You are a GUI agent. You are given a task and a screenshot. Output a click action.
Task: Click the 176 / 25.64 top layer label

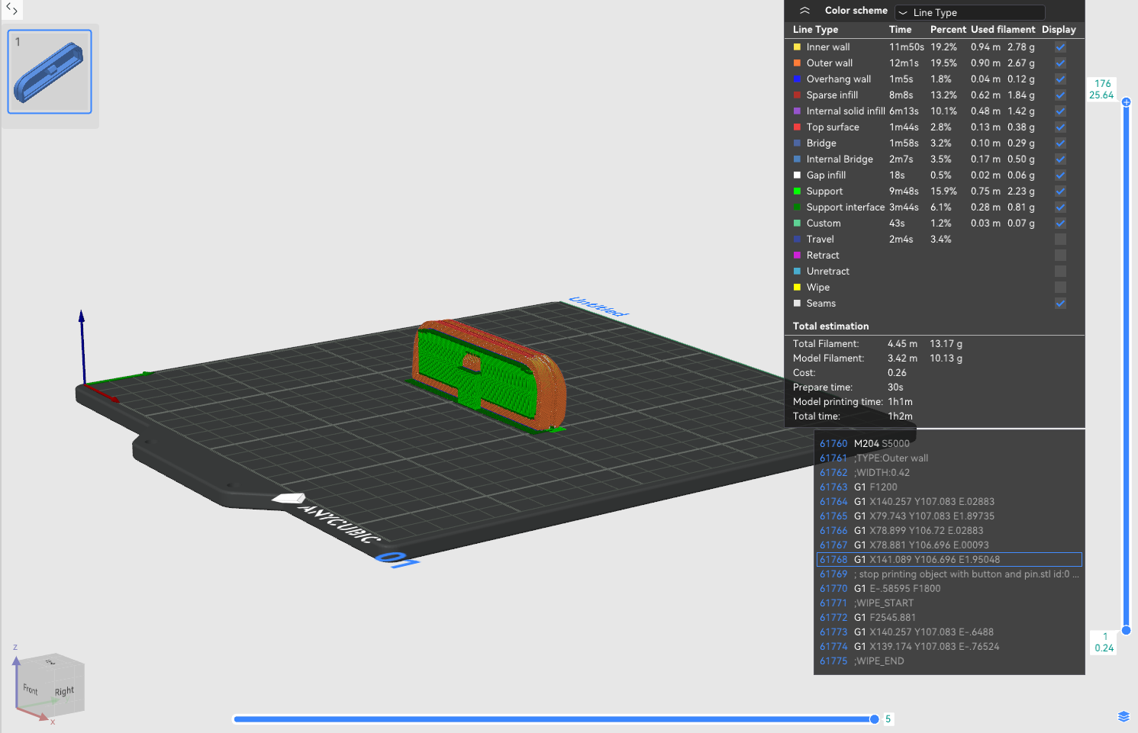point(1101,89)
